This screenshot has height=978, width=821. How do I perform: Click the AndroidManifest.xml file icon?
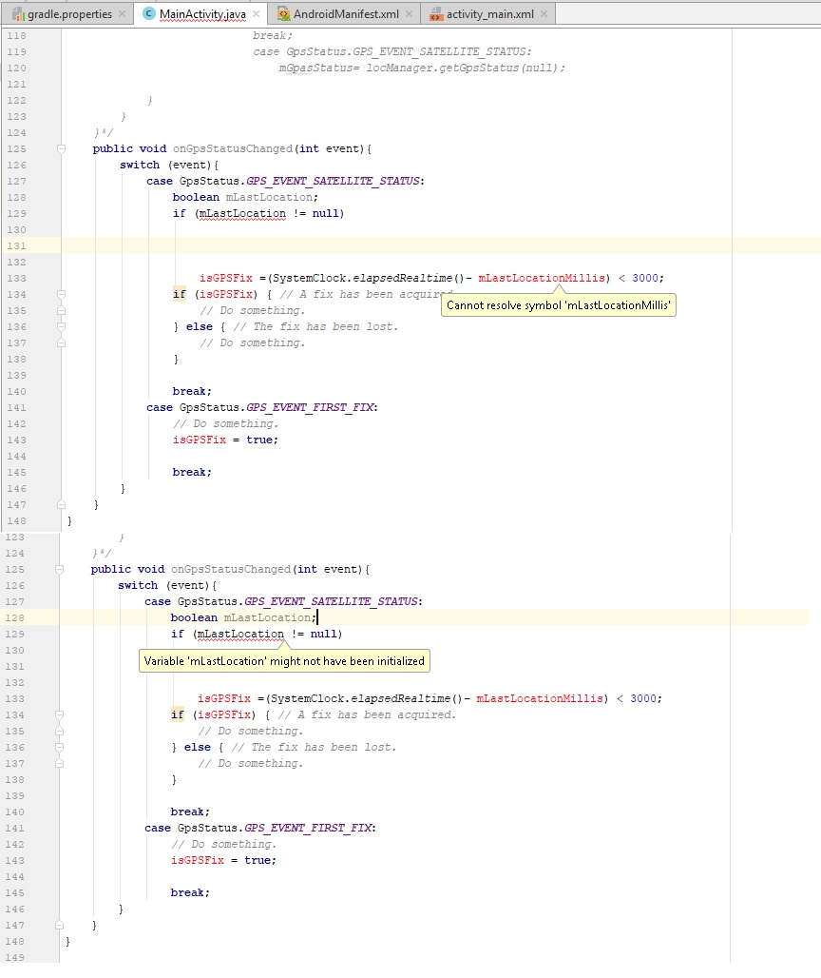point(283,13)
